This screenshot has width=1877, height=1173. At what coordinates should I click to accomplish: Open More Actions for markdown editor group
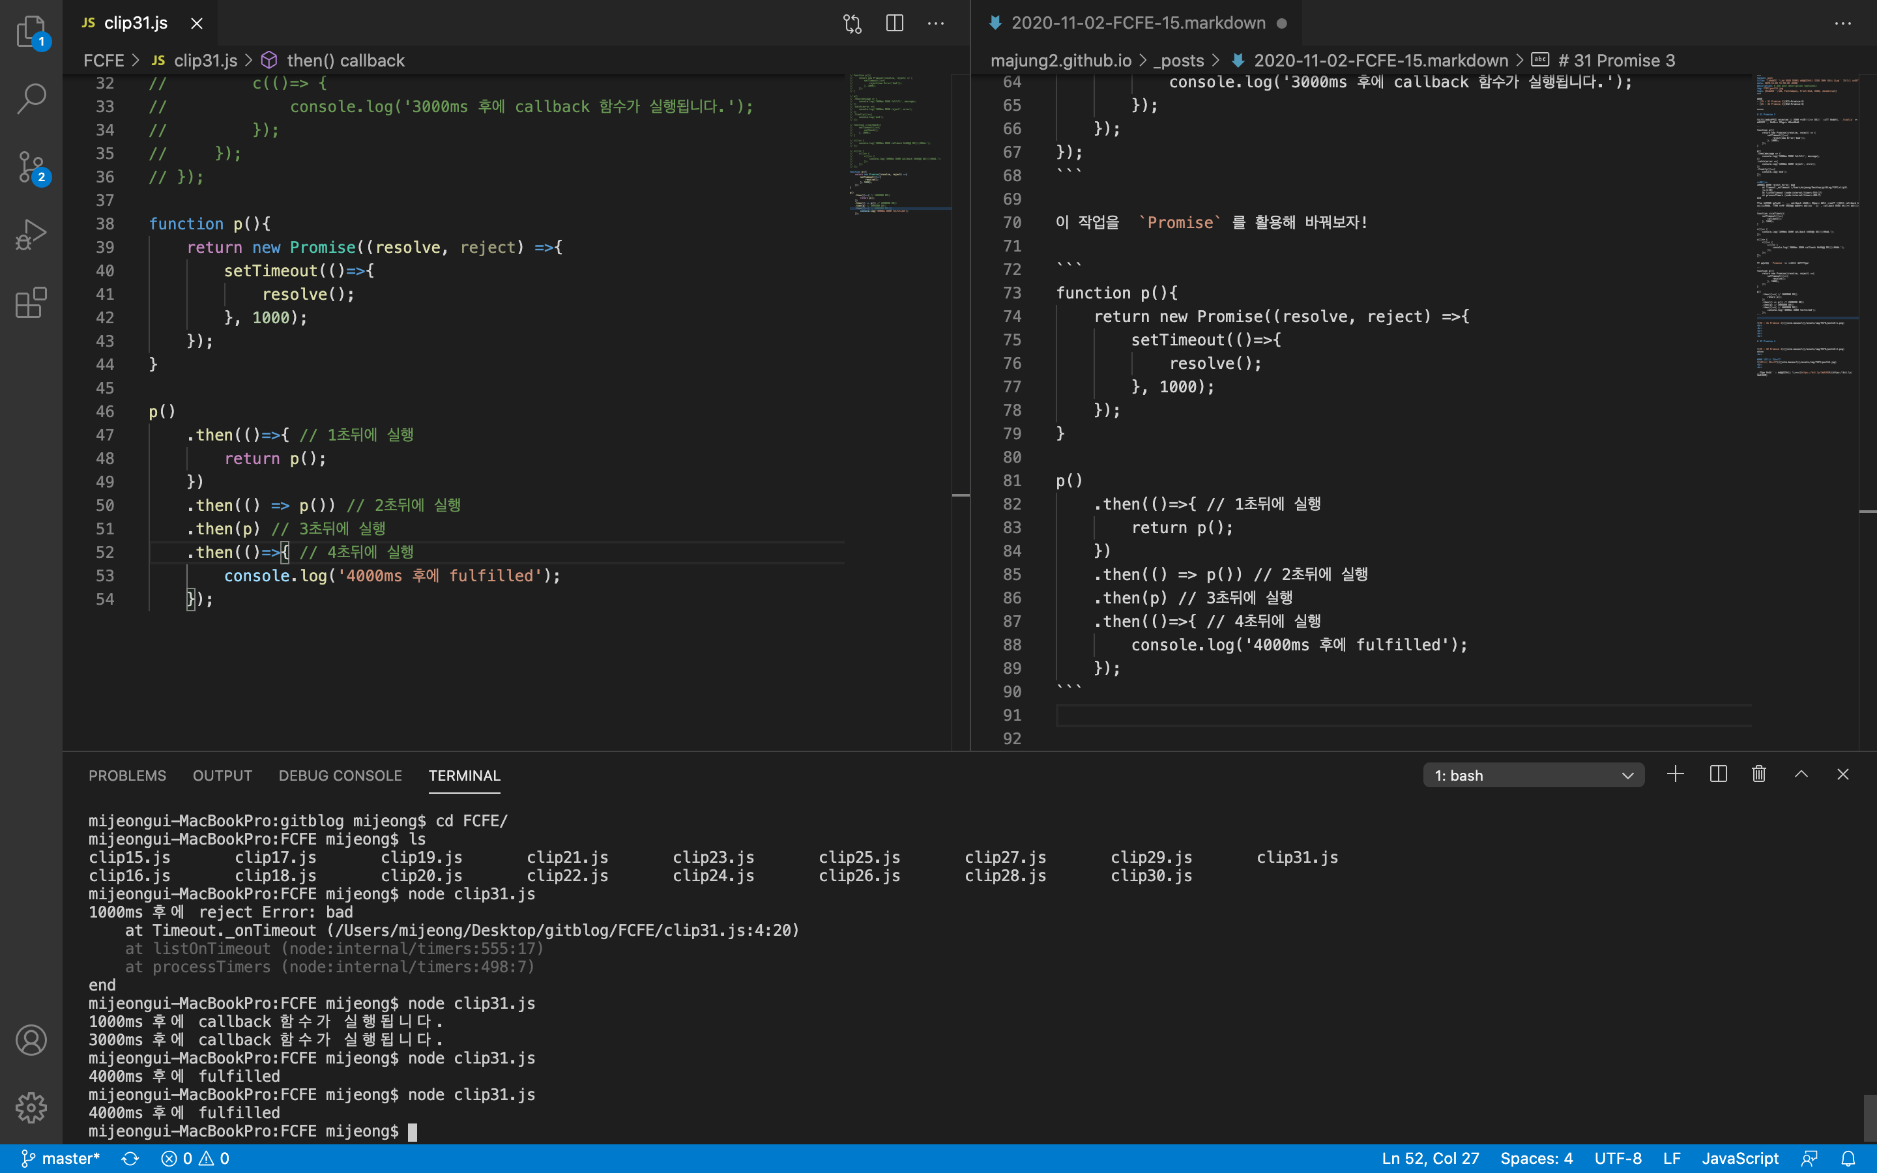1843,23
